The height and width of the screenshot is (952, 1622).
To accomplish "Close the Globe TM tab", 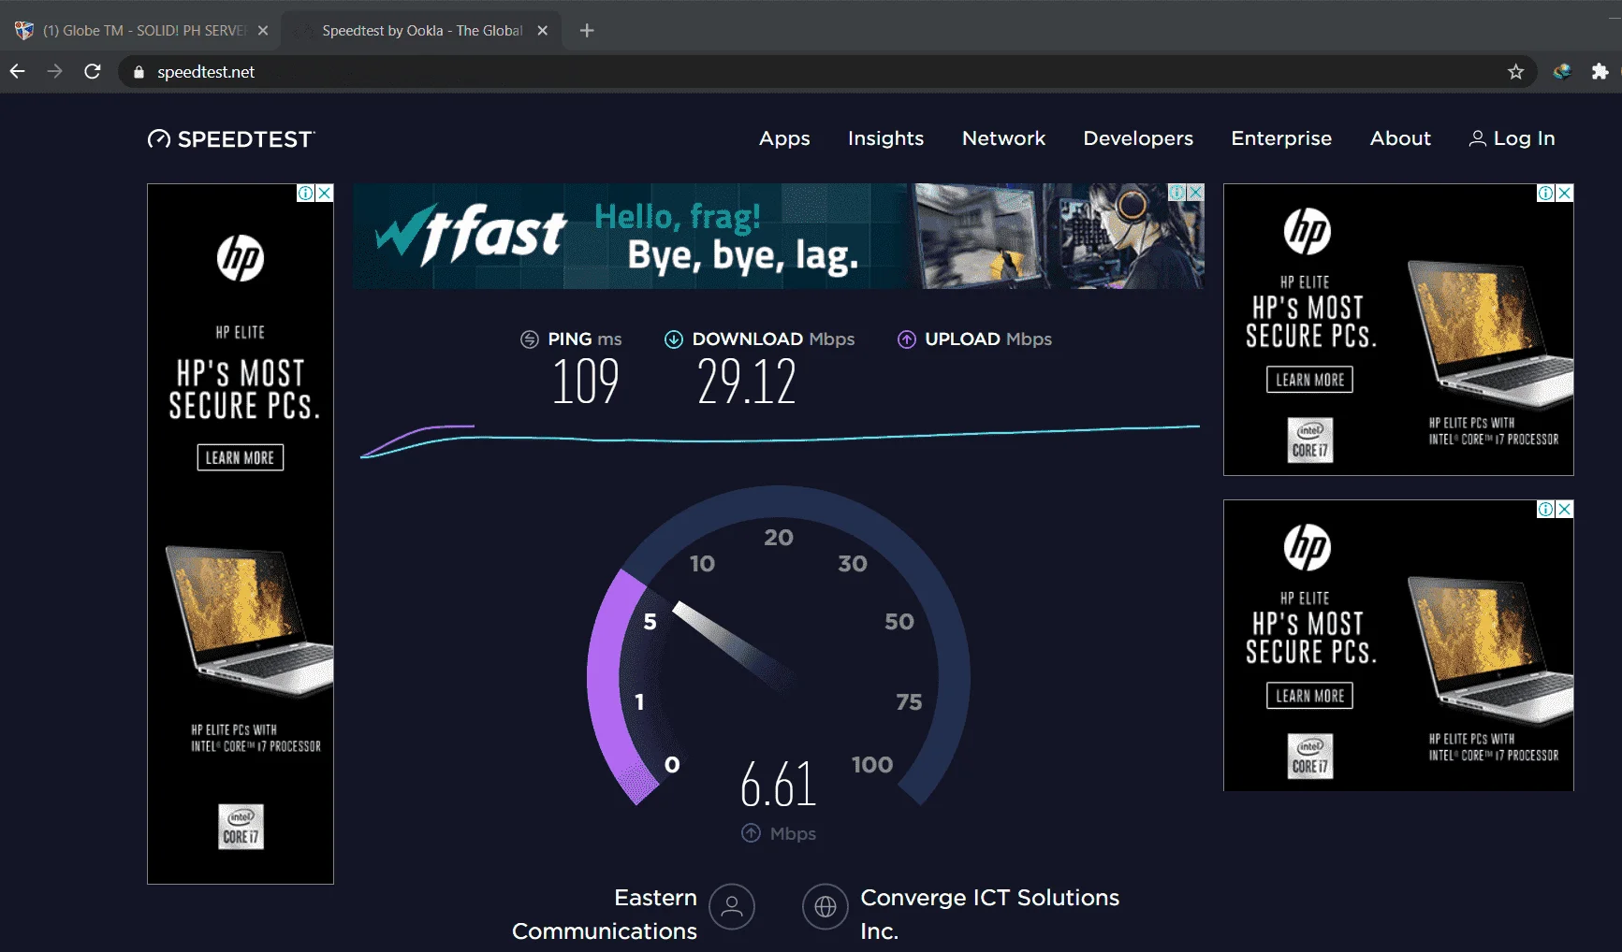I will 263,31.
